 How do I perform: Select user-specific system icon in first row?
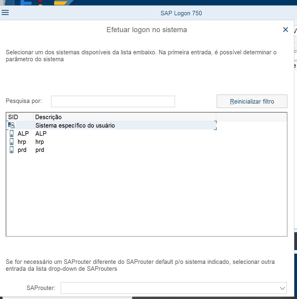[x=11, y=125]
